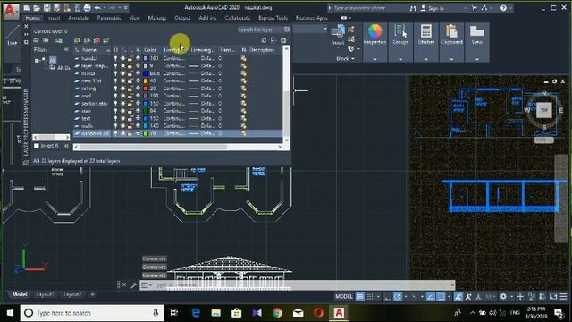Toggle Ortho mode in status bar

pyautogui.click(x=387, y=296)
